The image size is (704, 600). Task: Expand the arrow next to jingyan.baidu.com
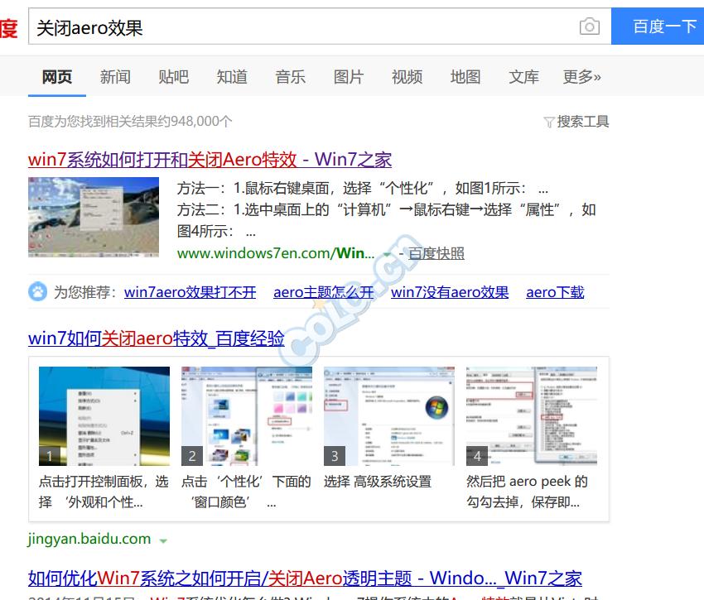[162, 539]
